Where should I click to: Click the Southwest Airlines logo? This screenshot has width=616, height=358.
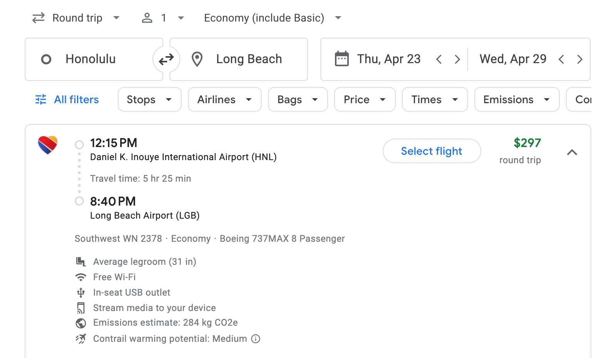[x=48, y=145]
